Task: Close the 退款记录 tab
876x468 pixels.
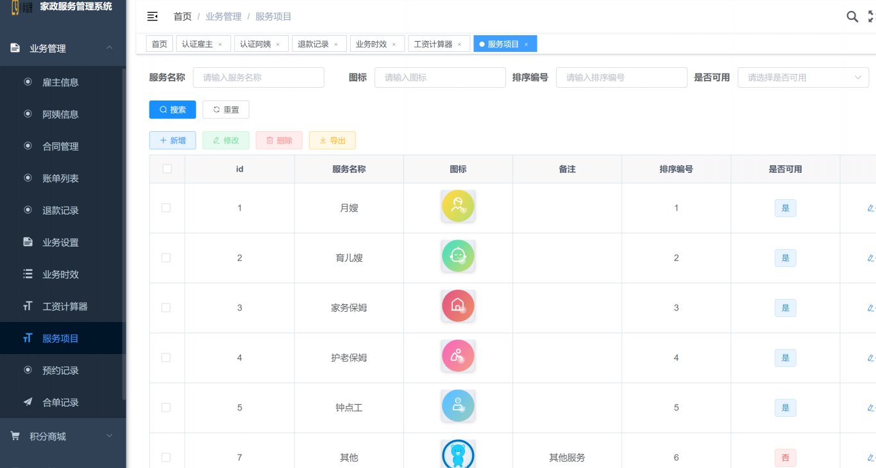Action: tap(336, 44)
